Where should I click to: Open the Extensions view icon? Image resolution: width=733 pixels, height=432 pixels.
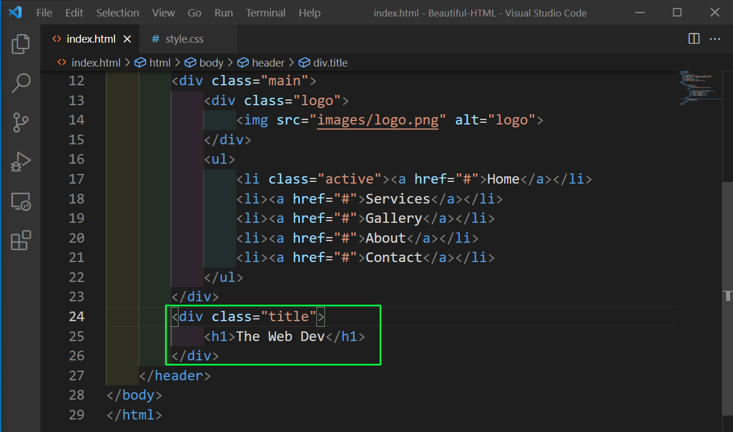[x=20, y=240]
